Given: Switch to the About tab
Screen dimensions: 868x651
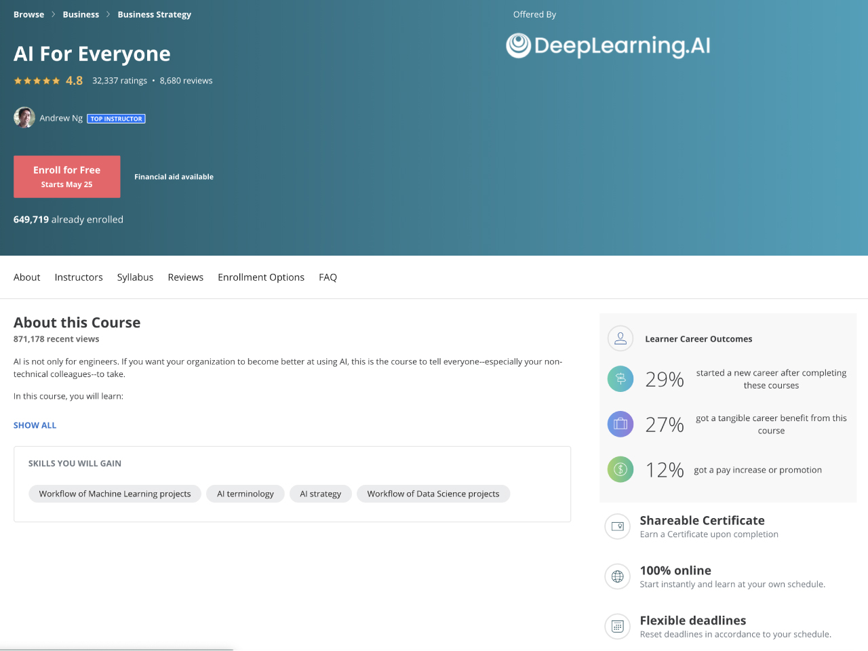Looking at the screenshot, I should (27, 277).
